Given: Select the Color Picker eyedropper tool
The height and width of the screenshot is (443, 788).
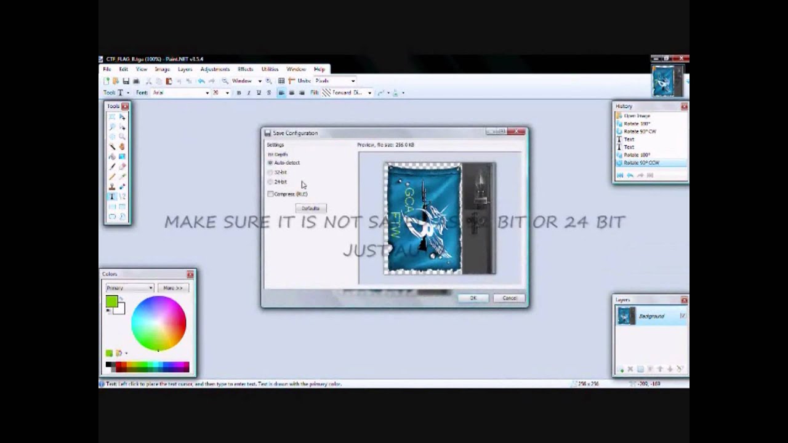Looking at the screenshot, I should click(x=122, y=177).
